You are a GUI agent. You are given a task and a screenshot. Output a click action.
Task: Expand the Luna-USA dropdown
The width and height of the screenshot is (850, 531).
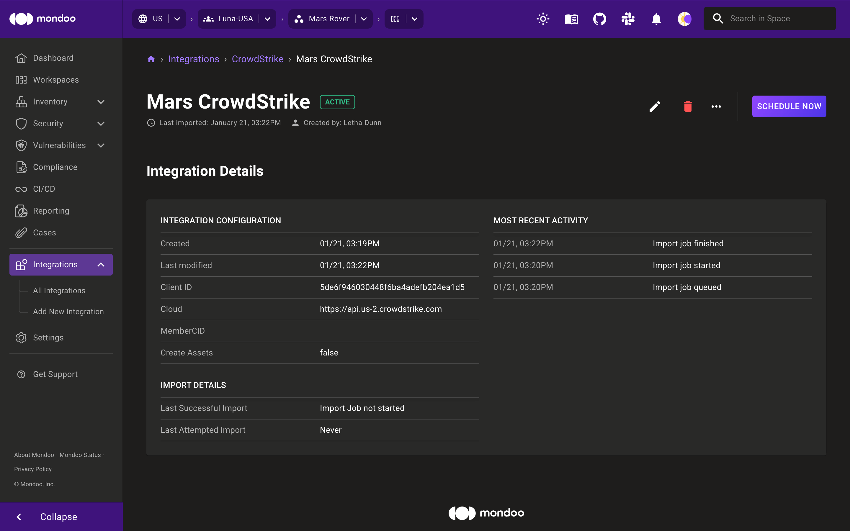pos(267,18)
